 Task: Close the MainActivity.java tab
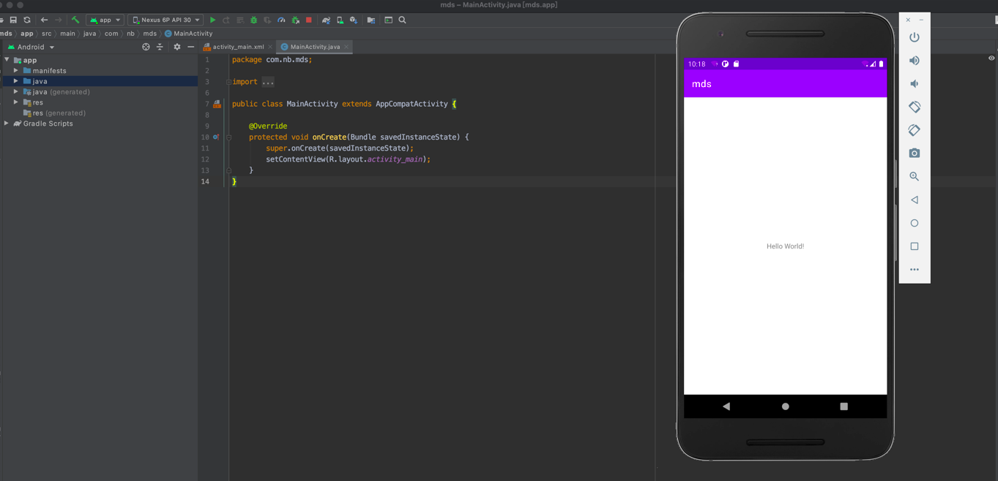346,47
